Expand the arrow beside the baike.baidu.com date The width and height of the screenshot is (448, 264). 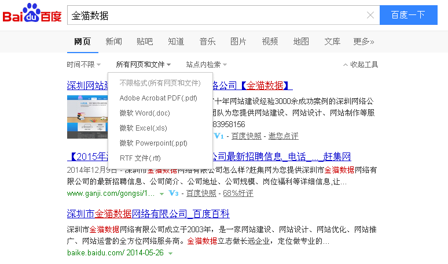point(171,253)
